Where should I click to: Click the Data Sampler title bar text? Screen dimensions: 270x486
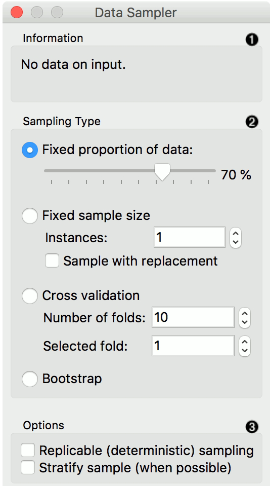[x=136, y=13]
